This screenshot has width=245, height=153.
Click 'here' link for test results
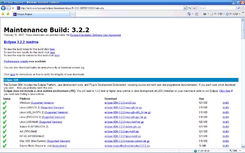[x=52, y=52]
